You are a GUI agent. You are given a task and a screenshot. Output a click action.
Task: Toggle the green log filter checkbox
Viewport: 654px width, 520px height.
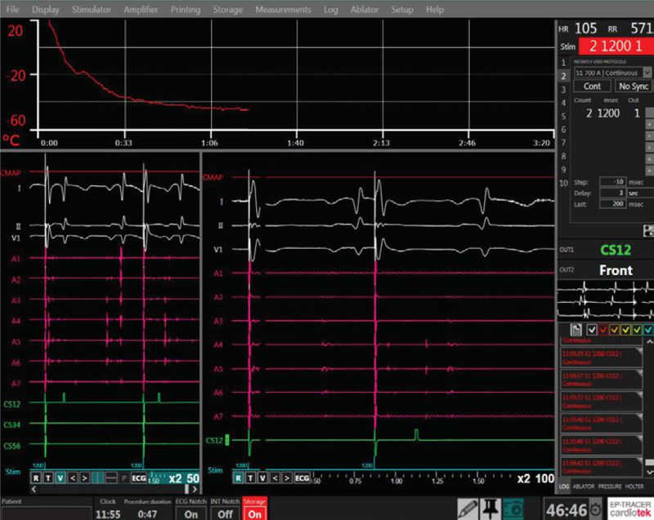637,330
